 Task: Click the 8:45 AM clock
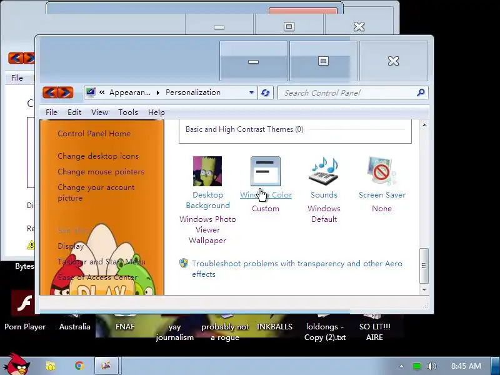(466, 366)
